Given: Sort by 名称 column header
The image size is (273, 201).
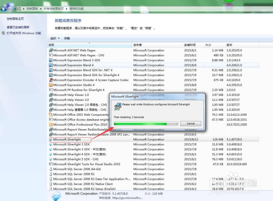Looking at the screenshot, I should 89,45.
